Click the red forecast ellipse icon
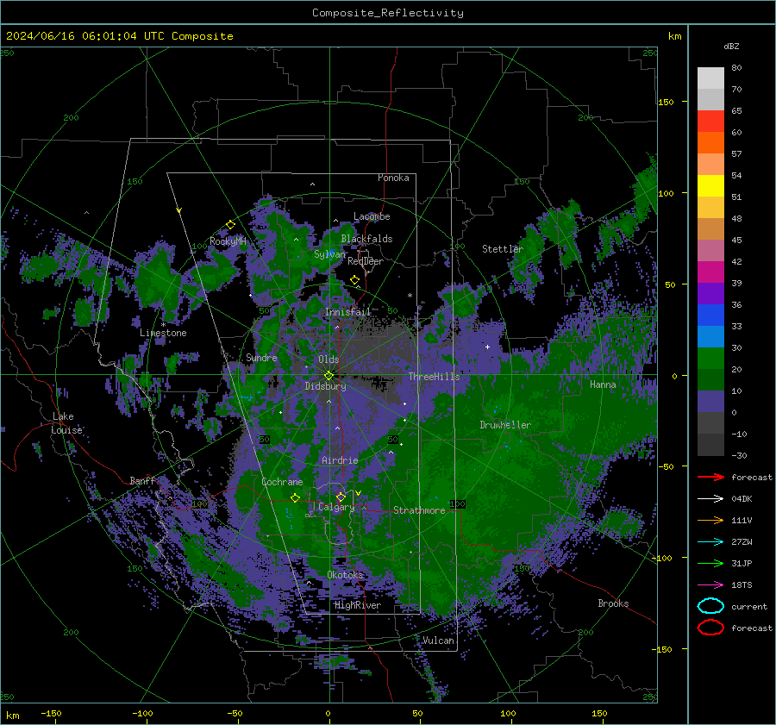The image size is (776, 725). coord(710,628)
